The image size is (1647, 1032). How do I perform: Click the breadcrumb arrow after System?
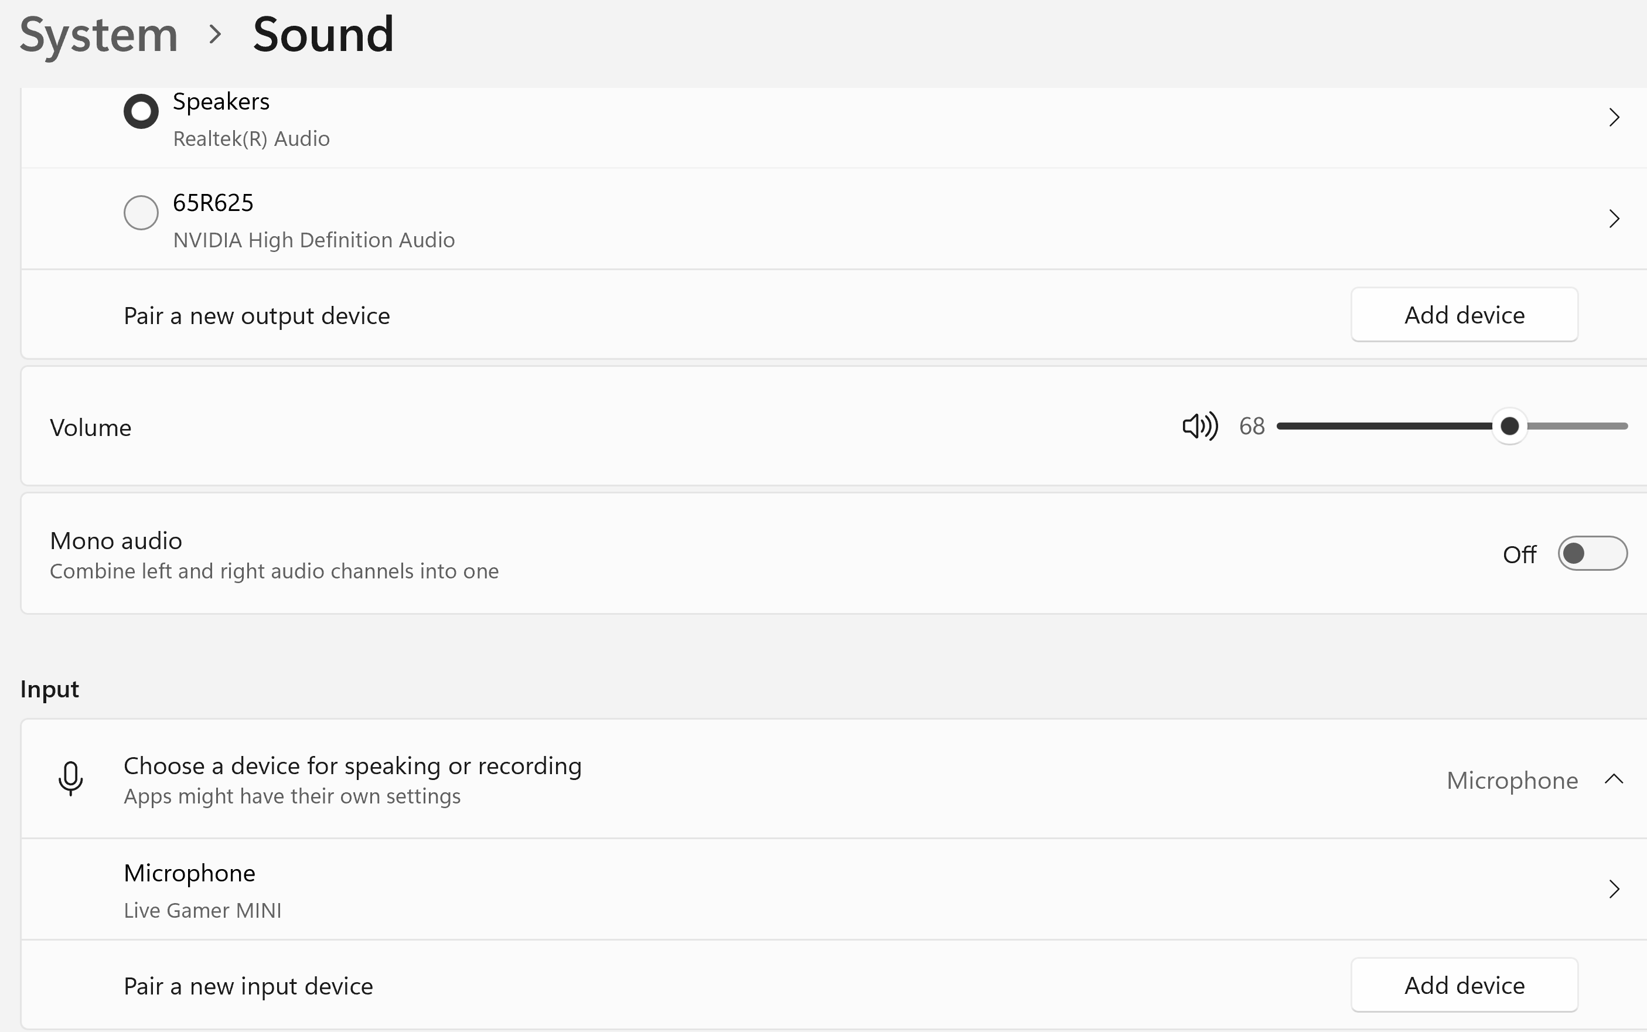coord(215,34)
